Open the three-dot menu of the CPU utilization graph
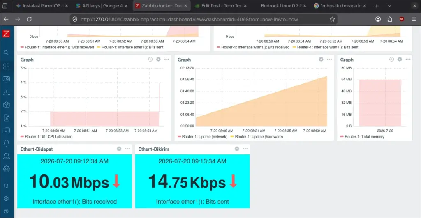The image size is (421, 218). point(167,59)
